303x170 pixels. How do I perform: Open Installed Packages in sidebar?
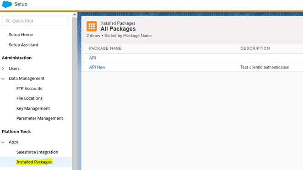point(34,162)
